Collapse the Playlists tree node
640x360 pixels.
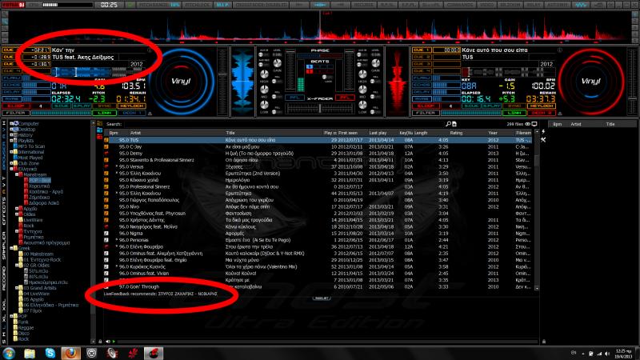click(11, 141)
